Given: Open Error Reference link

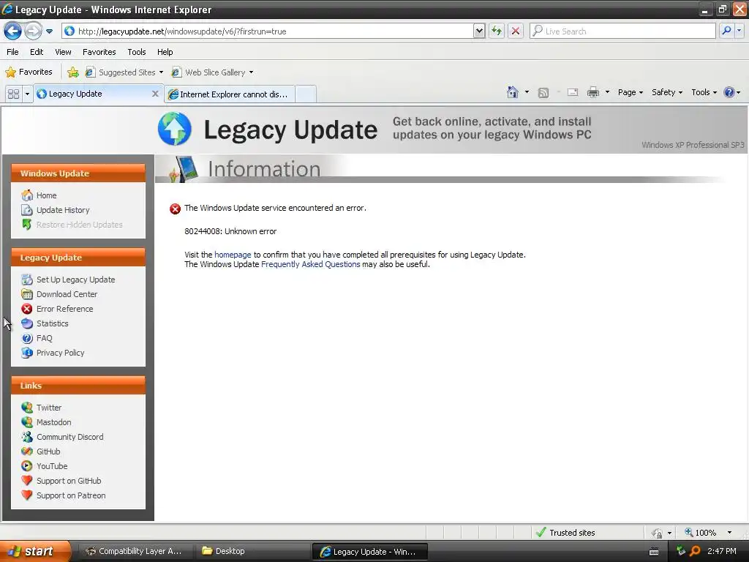Looking at the screenshot, I should point(64,309).
